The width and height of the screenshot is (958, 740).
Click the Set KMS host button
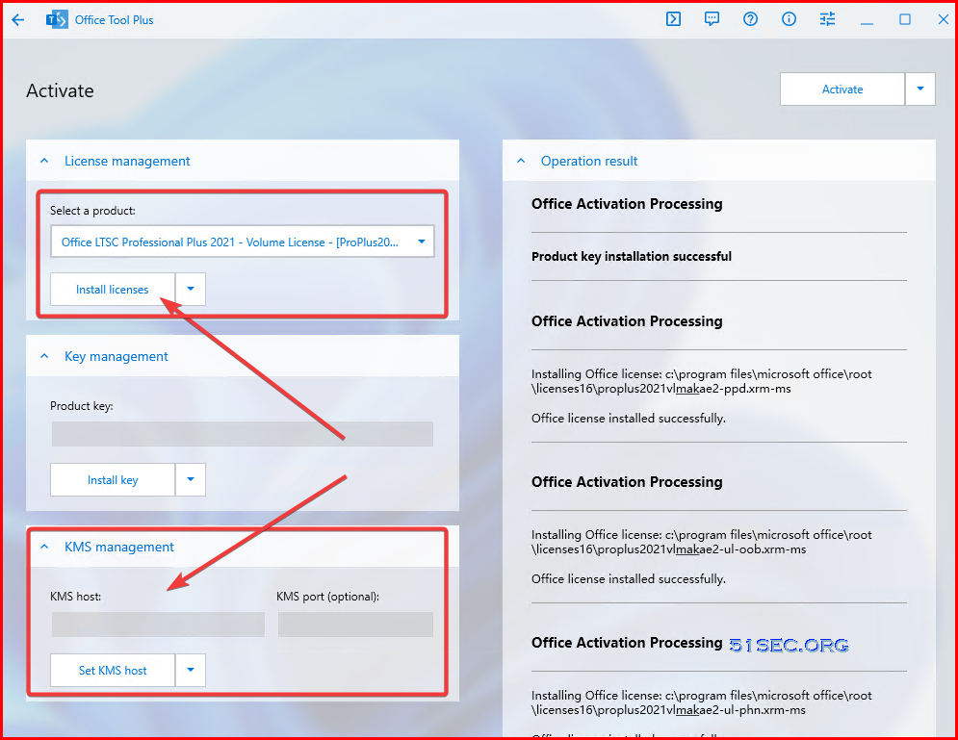point(113,671)
